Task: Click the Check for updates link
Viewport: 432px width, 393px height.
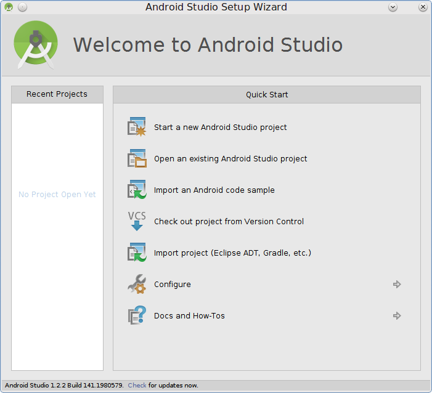Action: pyautogui.click(x=137, y=385)
